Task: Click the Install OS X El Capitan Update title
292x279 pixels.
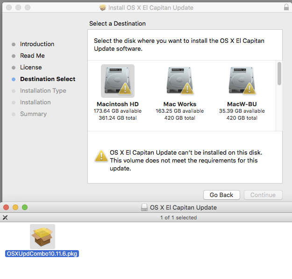Action: click(151, 7)
